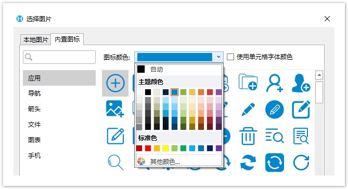
Task: Choose the document search icon
Action: [x=301, y=136]
